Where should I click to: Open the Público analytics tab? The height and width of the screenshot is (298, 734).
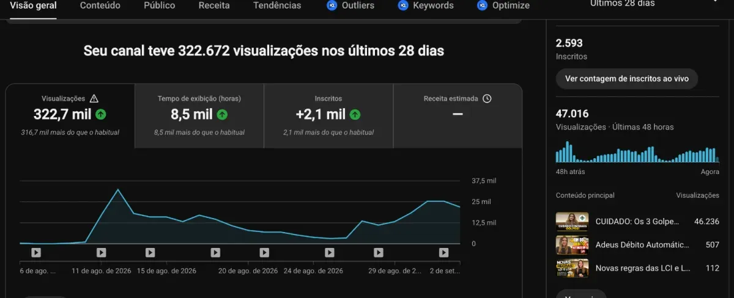pos(159,5)
